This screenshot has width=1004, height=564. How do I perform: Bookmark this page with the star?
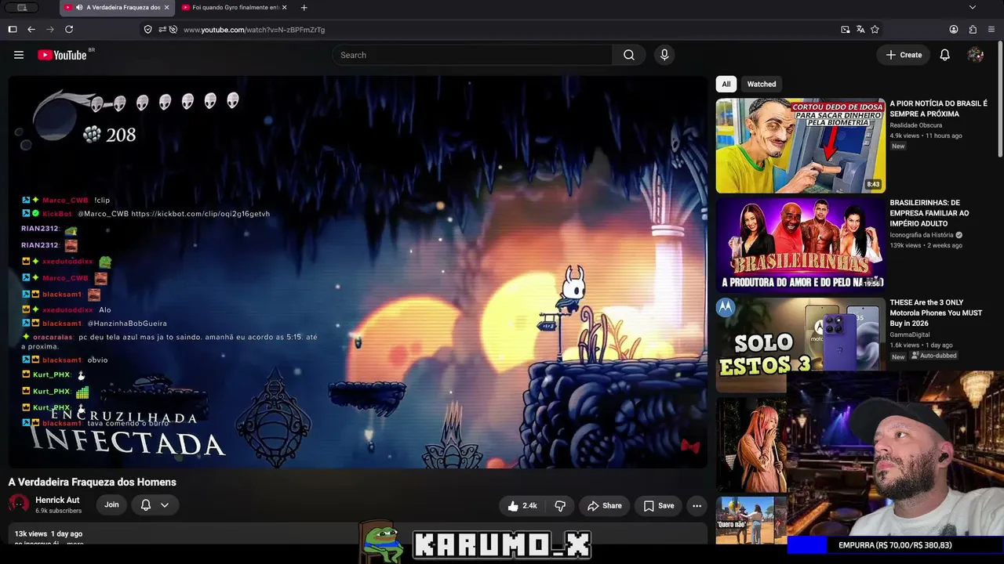click(x=875, y=30)
